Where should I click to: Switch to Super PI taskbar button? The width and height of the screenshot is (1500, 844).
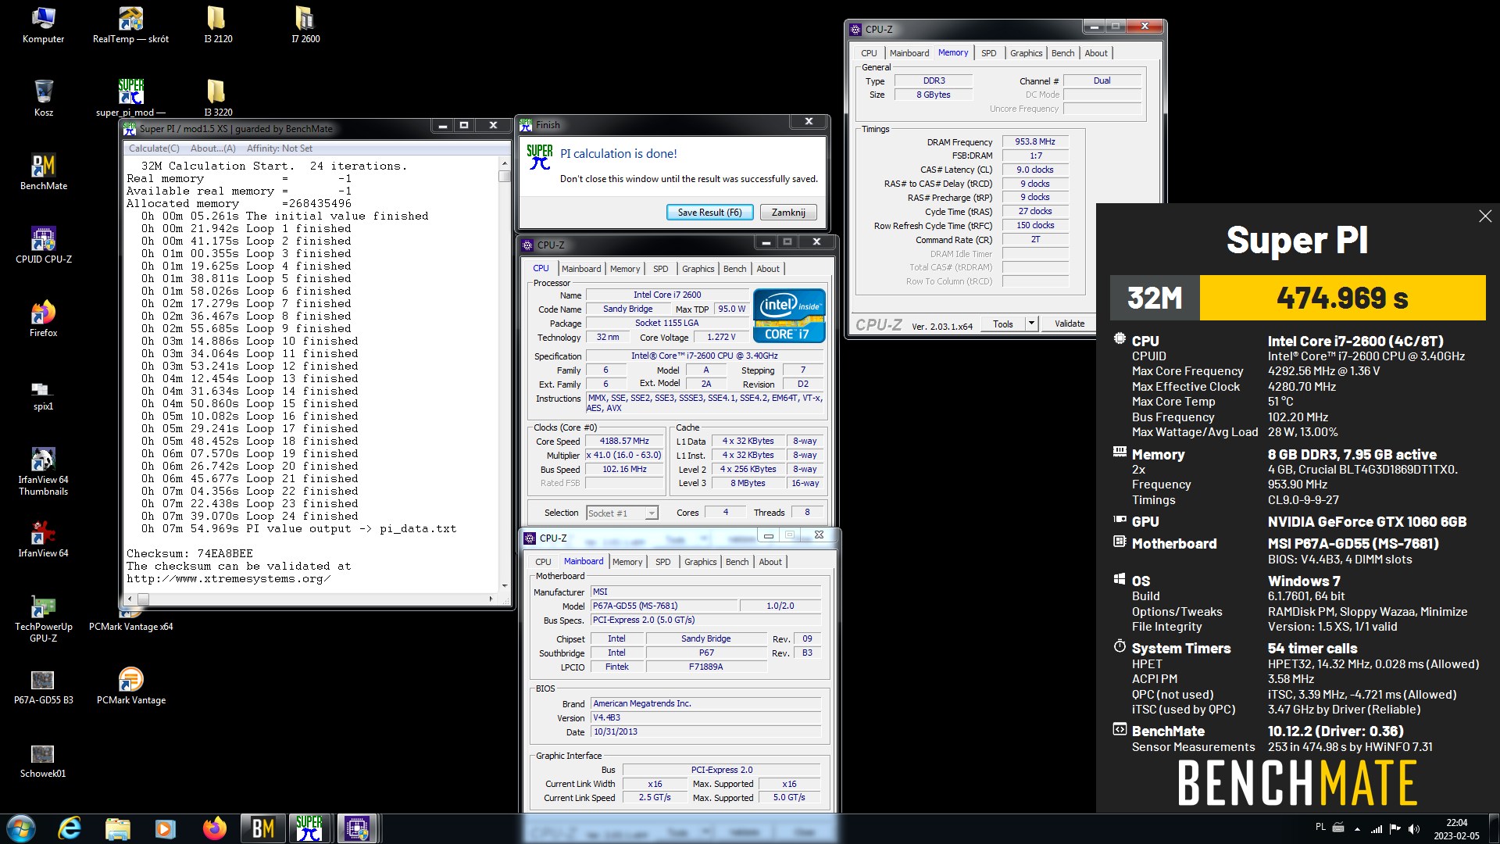click(309, 828)
